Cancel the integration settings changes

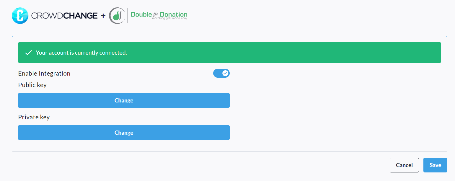tap(404, 165)
